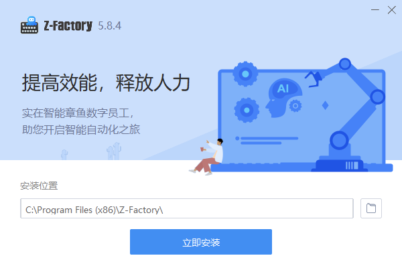Click the Z-Factory robot keyboard logo
This screenshot has height=268, width=402.
(x=29, y=25)
